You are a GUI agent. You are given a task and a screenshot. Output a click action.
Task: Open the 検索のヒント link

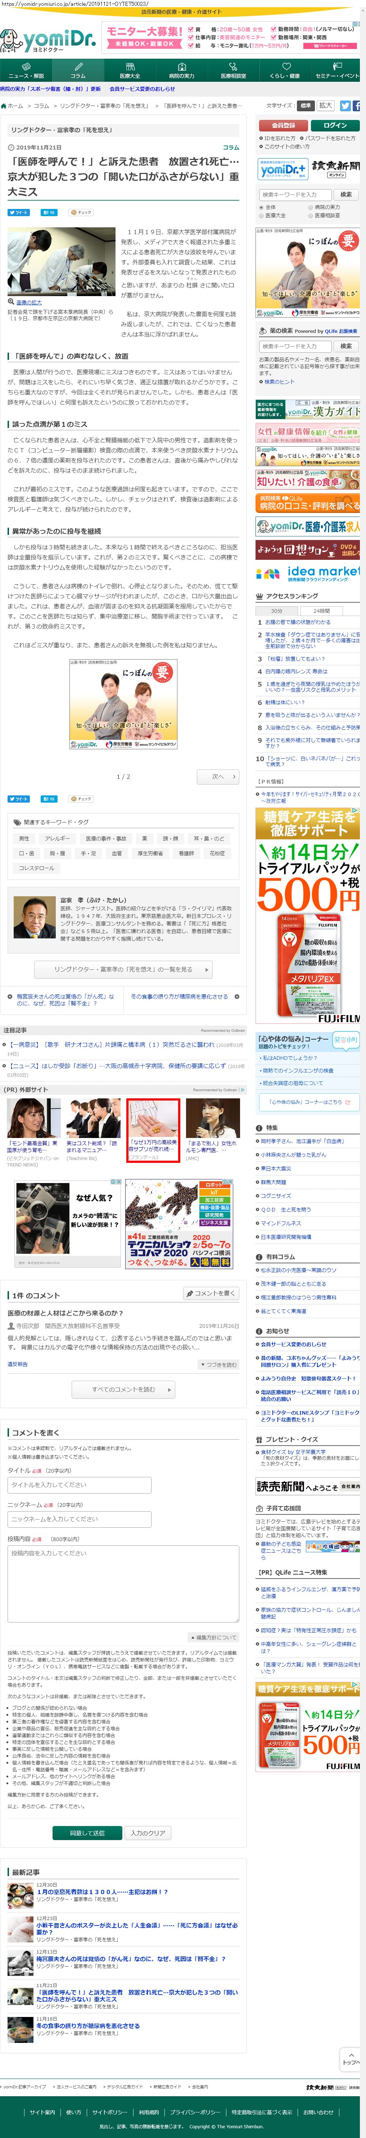pyautogui.click(x=279, y=382)
